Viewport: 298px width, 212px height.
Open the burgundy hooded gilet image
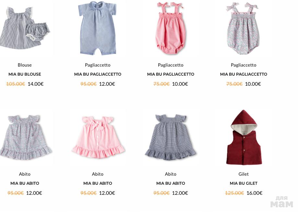click(244, 137)
